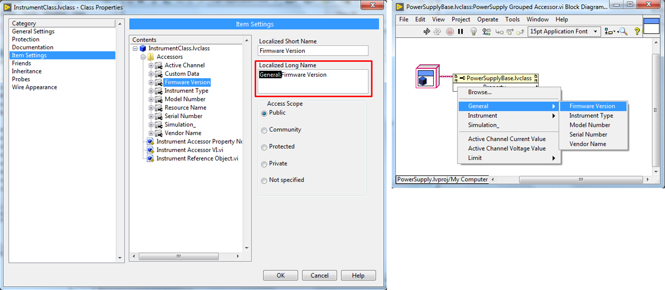Screen dimensions: 665x290
Task: Click the Retain Wire Values icon
Action: (x=486, y=32)
